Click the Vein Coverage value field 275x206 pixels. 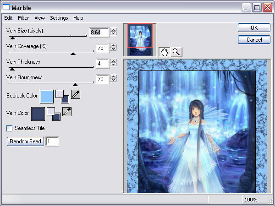click(x=103, y=48)
